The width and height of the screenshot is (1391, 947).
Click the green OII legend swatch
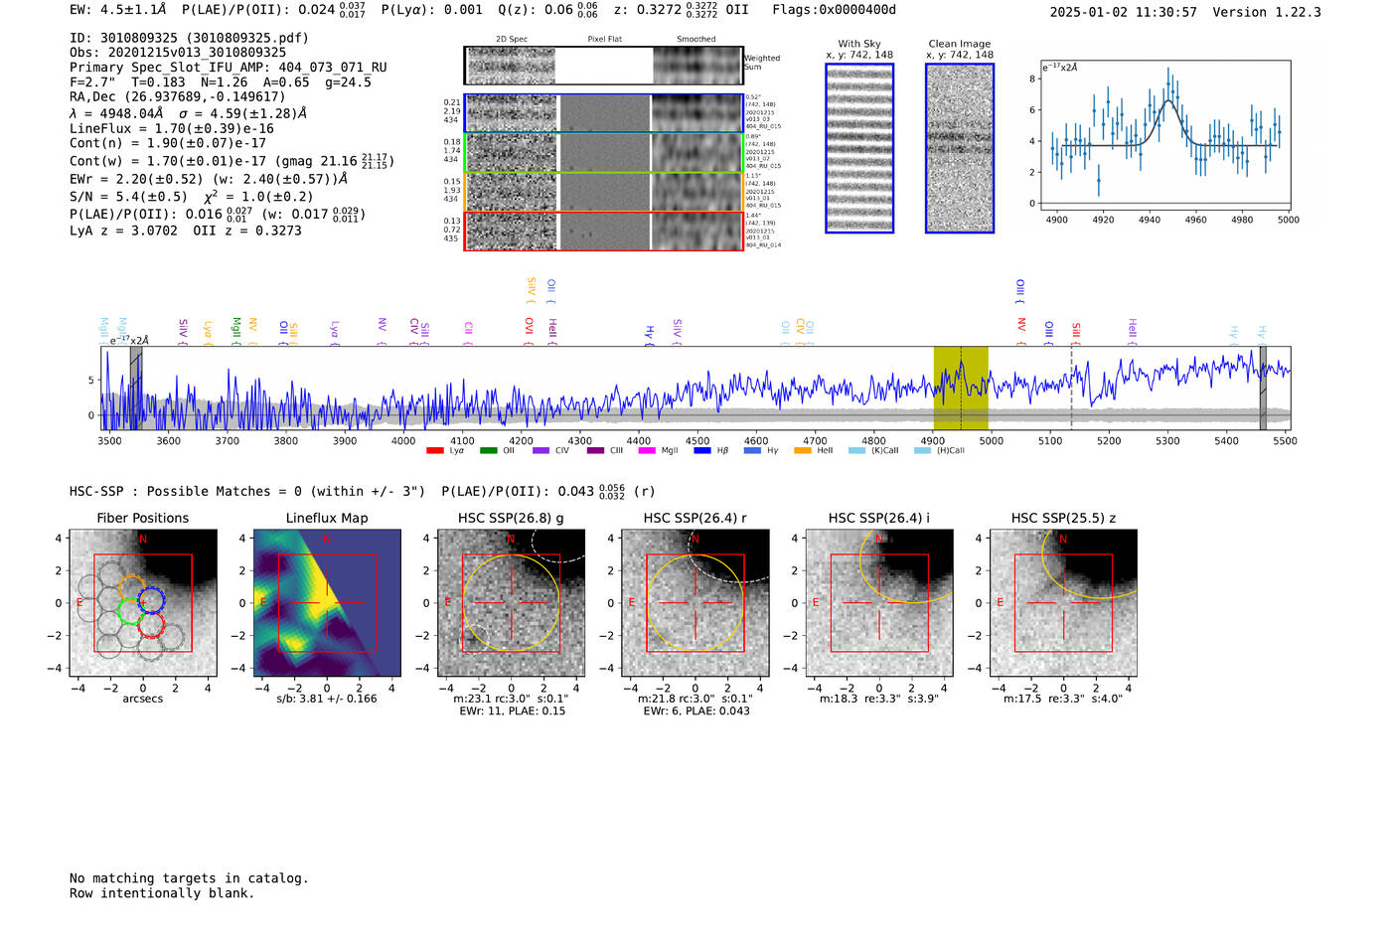click(x=488, y=450)
